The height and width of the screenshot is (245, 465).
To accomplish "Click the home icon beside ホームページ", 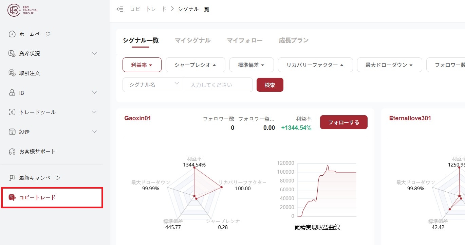I will coord(12,34).
